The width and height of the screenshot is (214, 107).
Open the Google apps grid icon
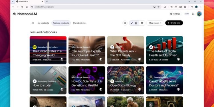(193, 14)
